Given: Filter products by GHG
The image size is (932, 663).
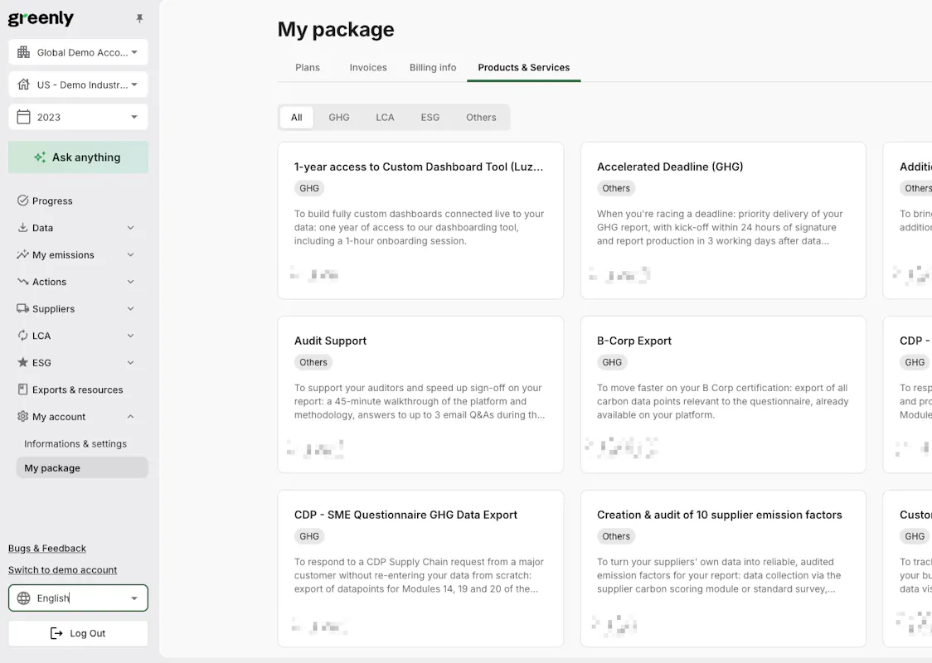Looking at the screenshot, I should pyautogui.click(x=339, y=118).
